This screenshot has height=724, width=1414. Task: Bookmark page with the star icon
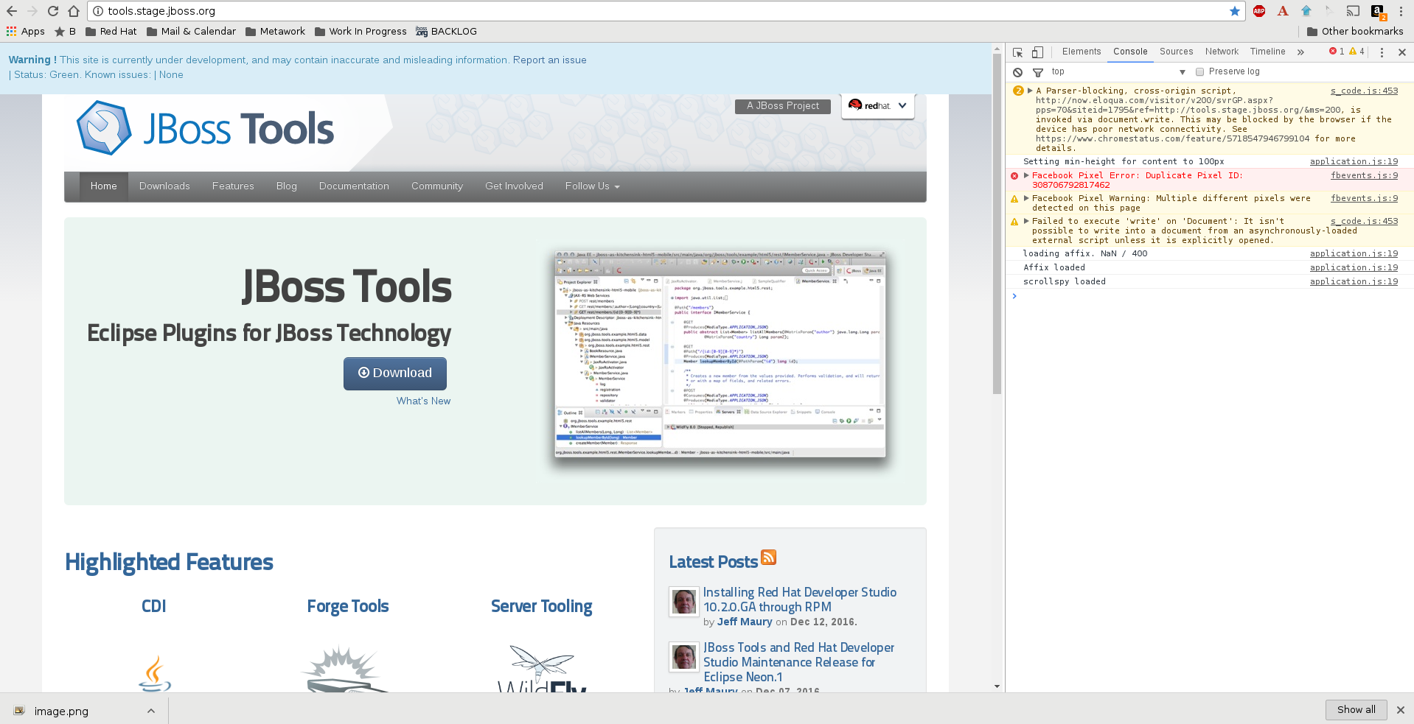(1235, 11)
